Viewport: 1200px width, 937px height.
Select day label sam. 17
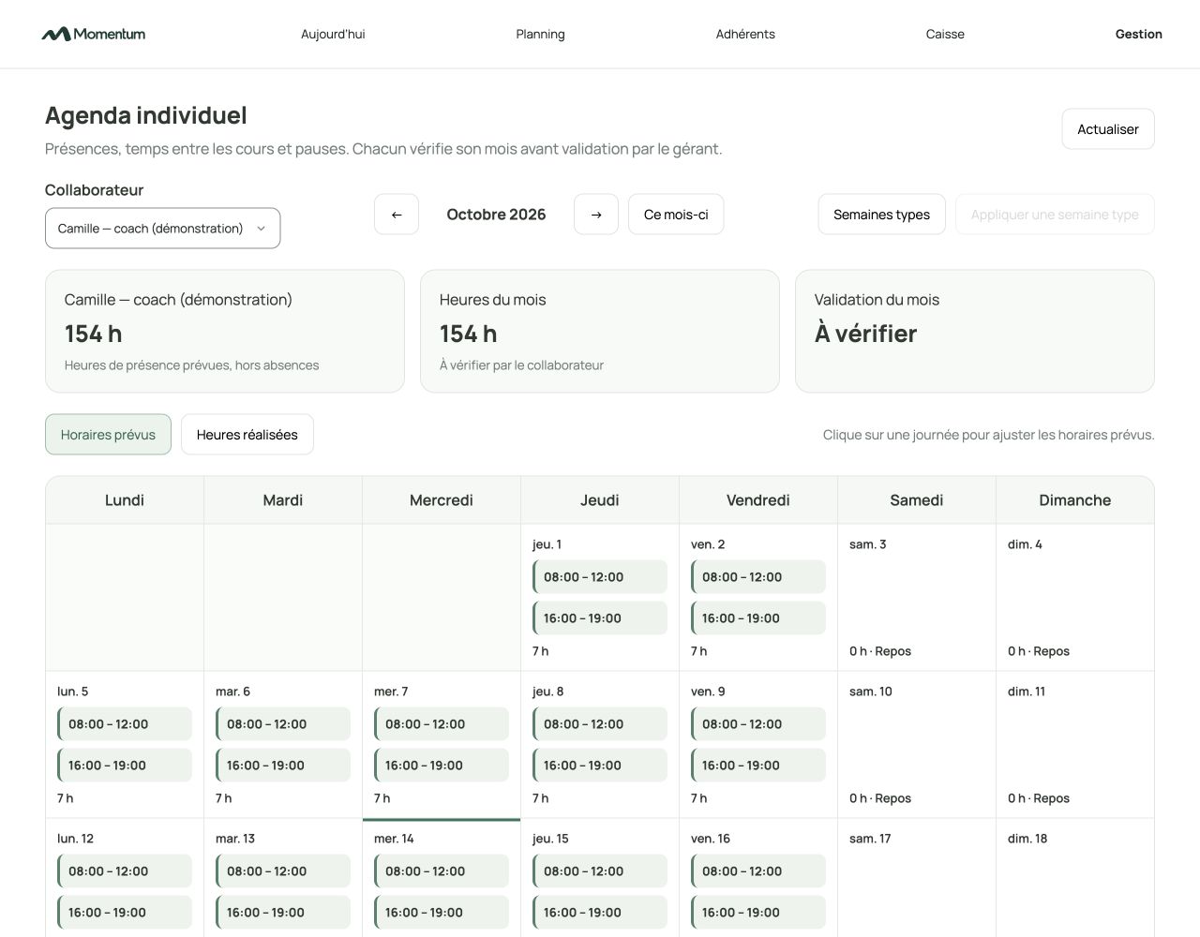pos(870,839)
